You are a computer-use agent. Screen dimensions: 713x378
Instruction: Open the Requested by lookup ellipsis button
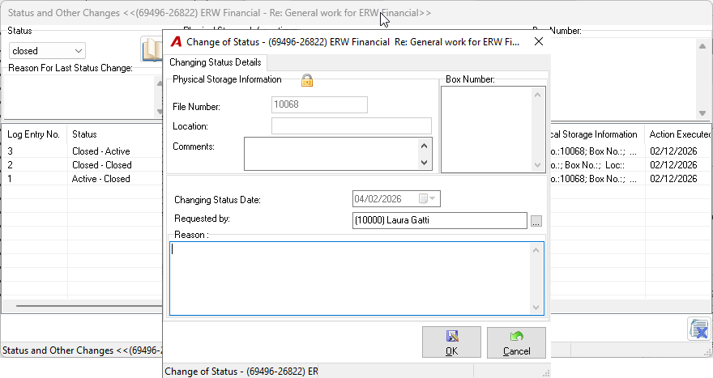tap(536, 221)
